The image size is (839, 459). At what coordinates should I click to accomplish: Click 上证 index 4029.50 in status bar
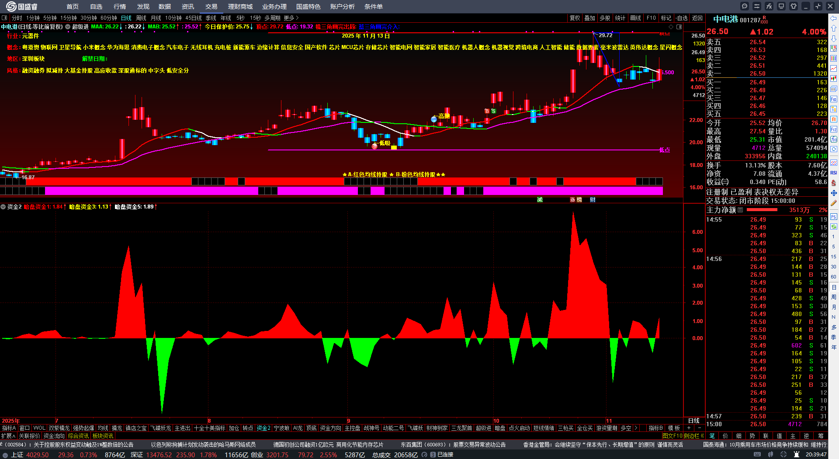[30, 455]
